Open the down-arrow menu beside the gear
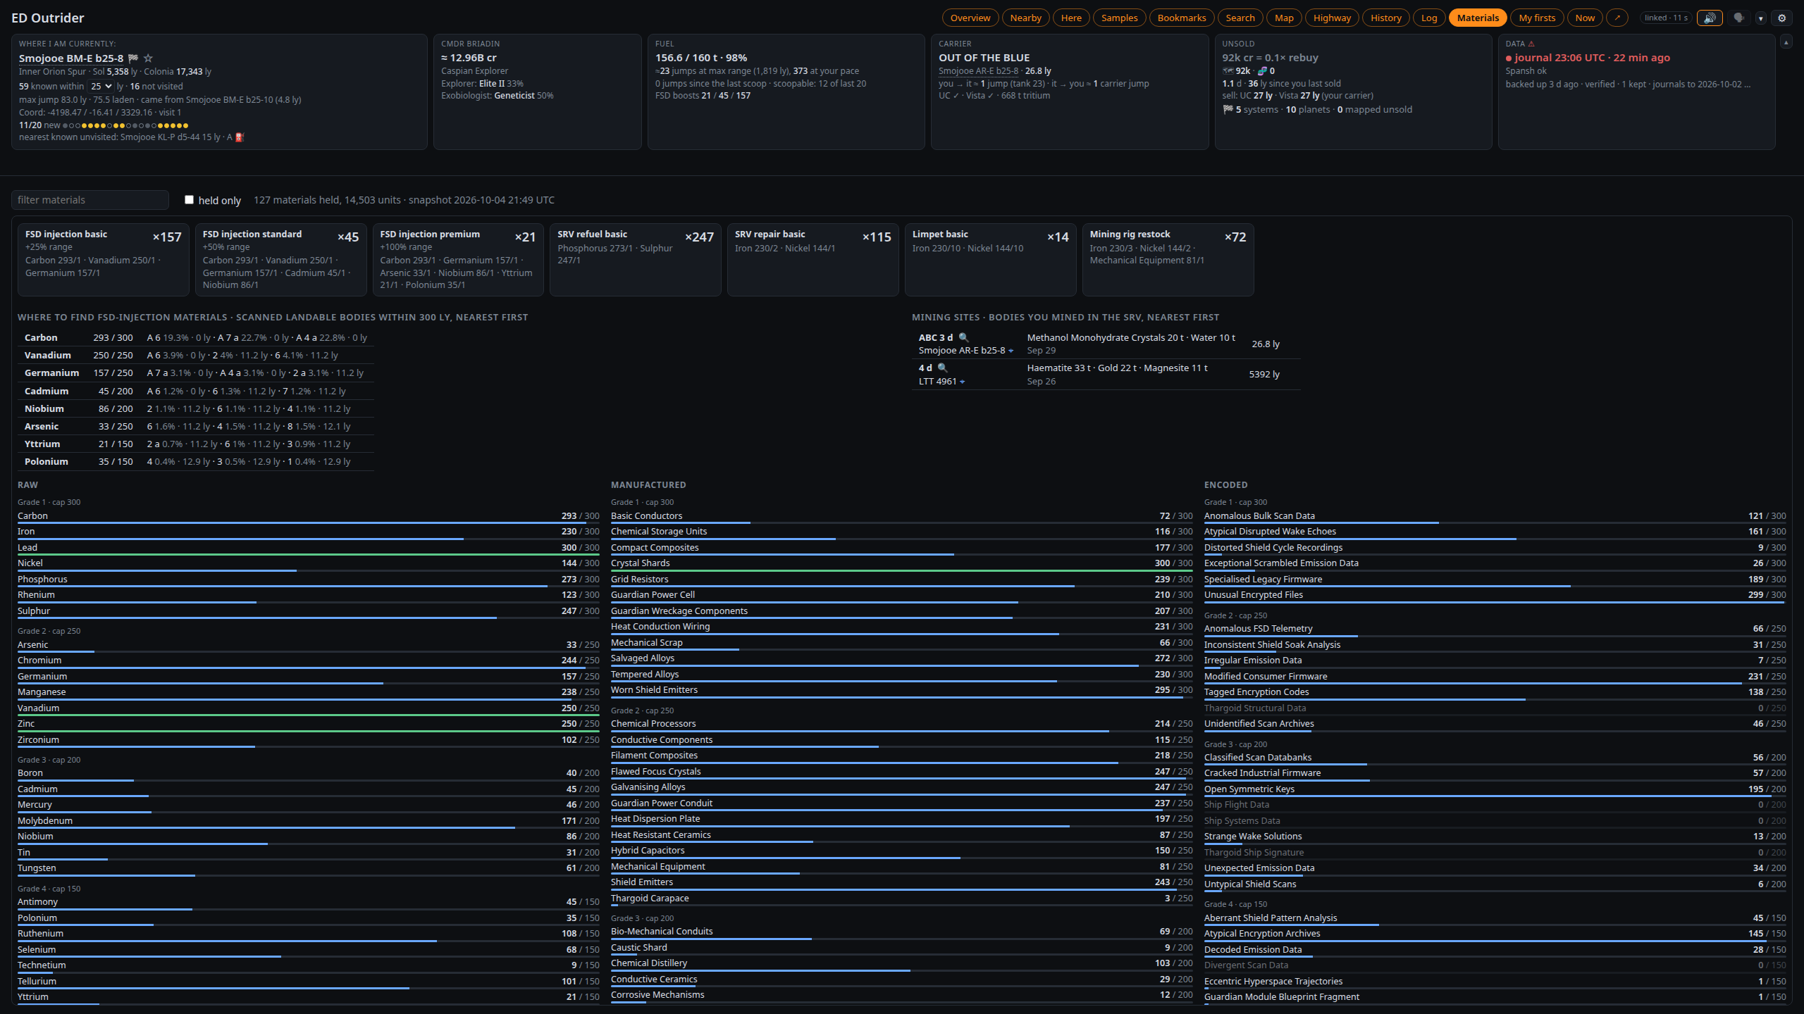The width and height of the screenshot is (1804, 1014). coord(1760,18)
